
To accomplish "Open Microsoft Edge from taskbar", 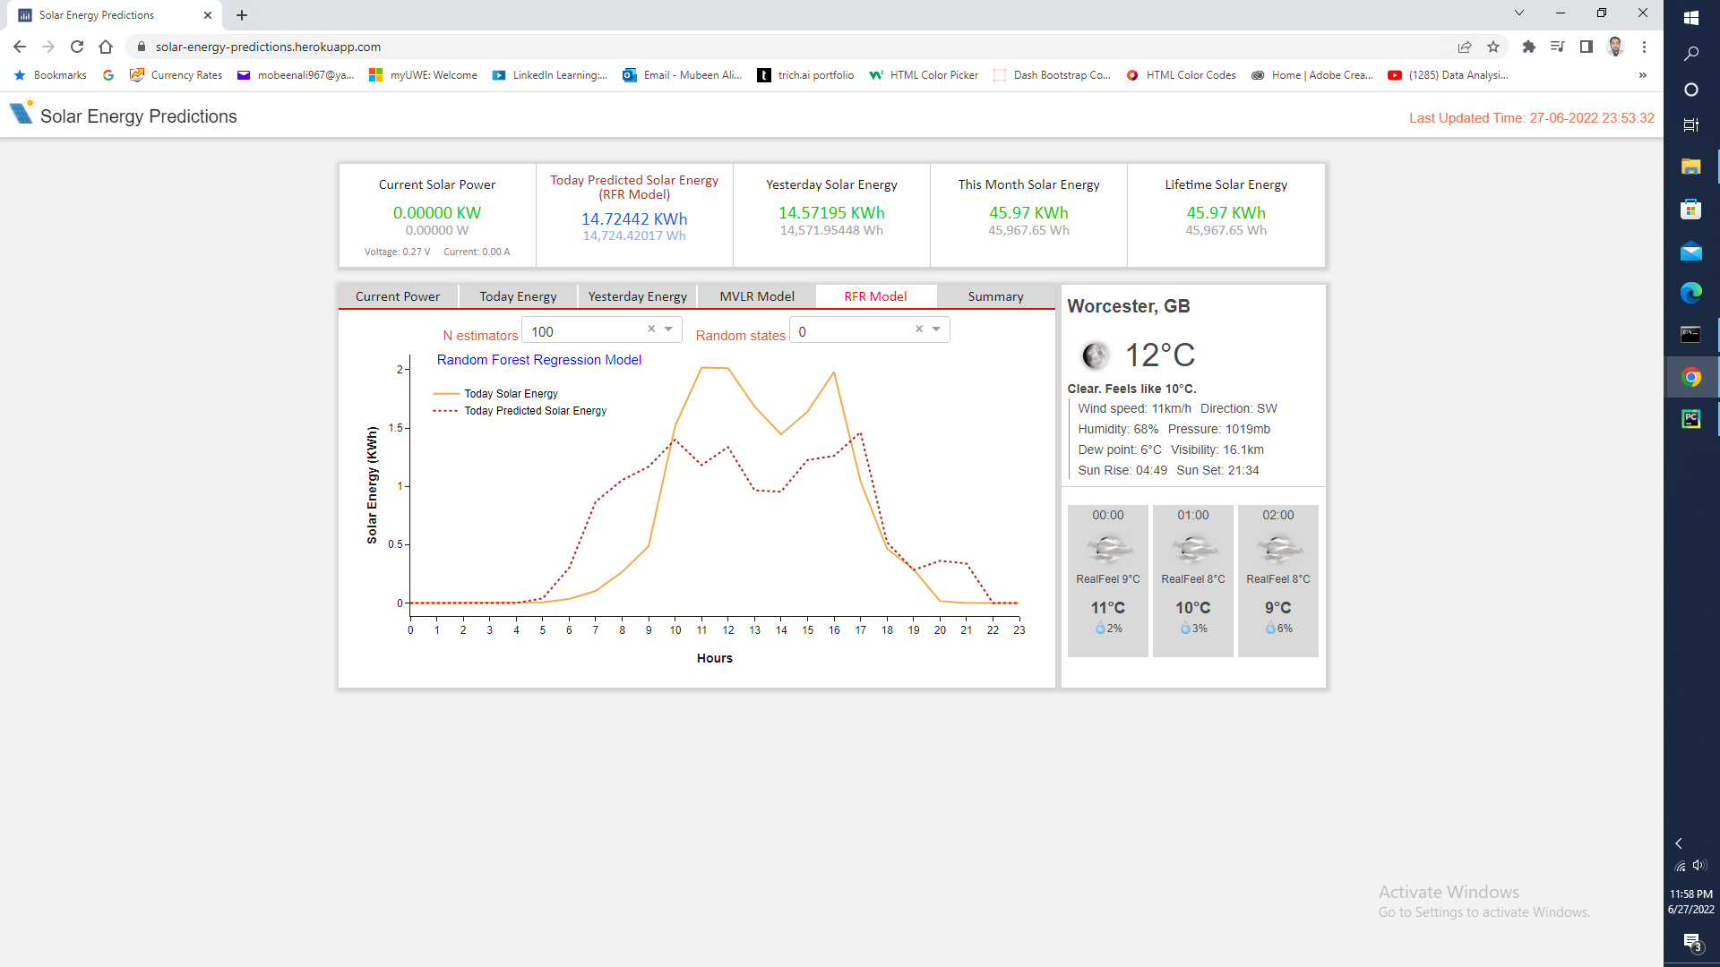I will [1690, 293].
